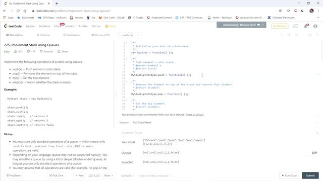Click the retrieve last submitted code icon

point(296,35)
